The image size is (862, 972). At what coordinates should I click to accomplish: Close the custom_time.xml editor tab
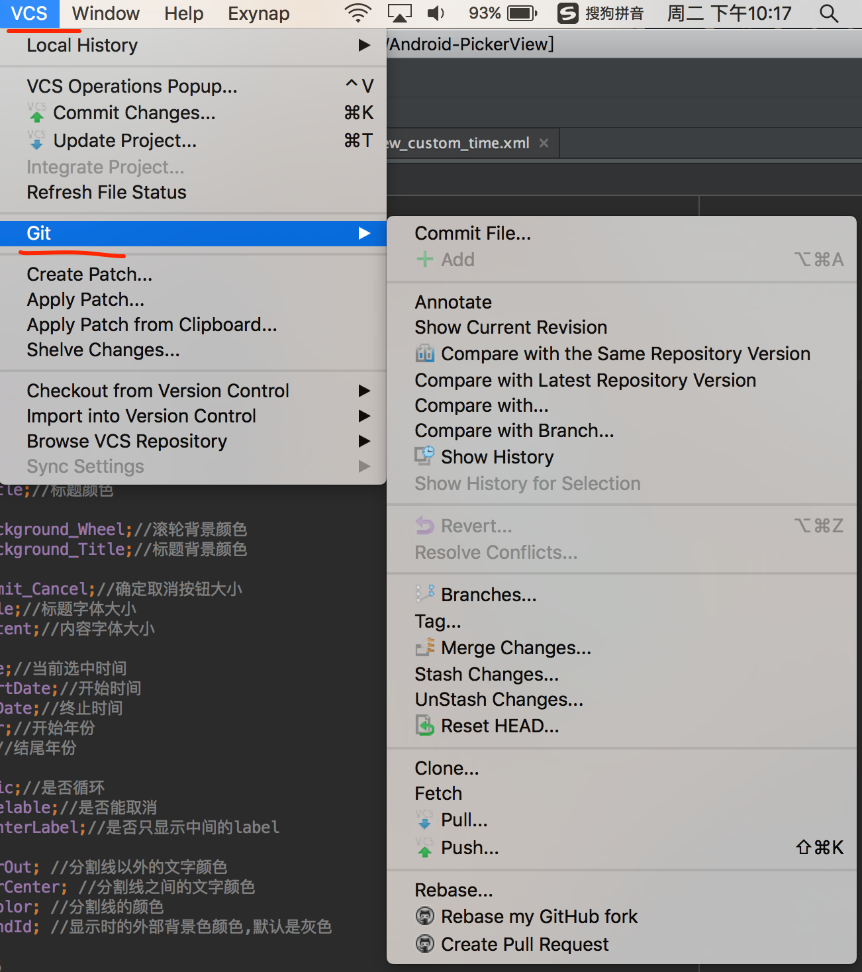point(544,143)
